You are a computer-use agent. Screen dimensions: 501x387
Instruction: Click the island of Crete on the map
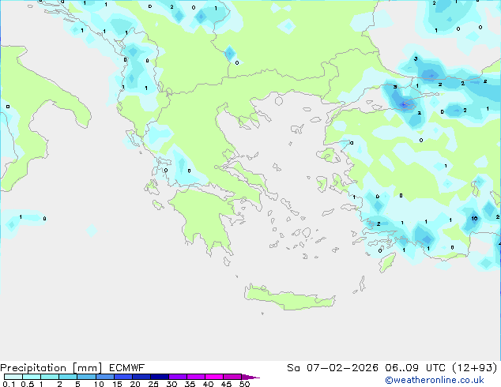pyautogui.click(x=289, y=298)
